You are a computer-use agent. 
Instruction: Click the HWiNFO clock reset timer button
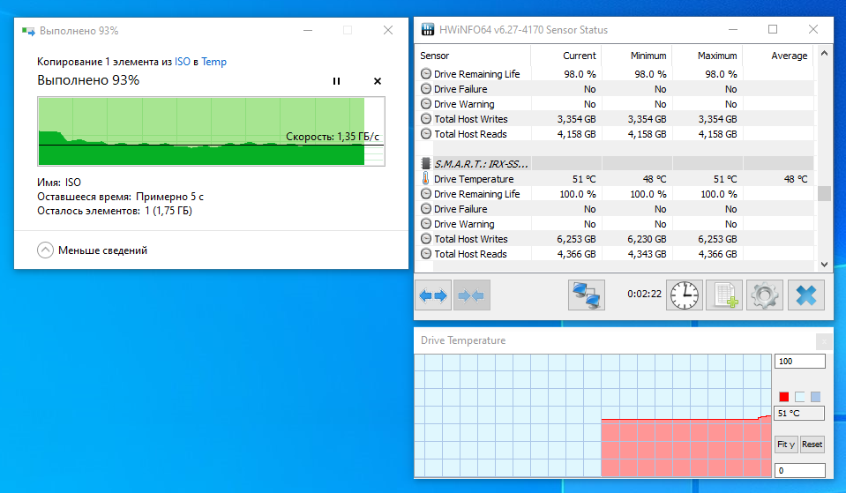(685, 295)
